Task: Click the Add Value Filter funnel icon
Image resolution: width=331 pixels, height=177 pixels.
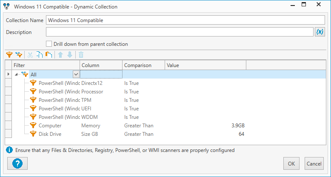Action: click(9, 55)
